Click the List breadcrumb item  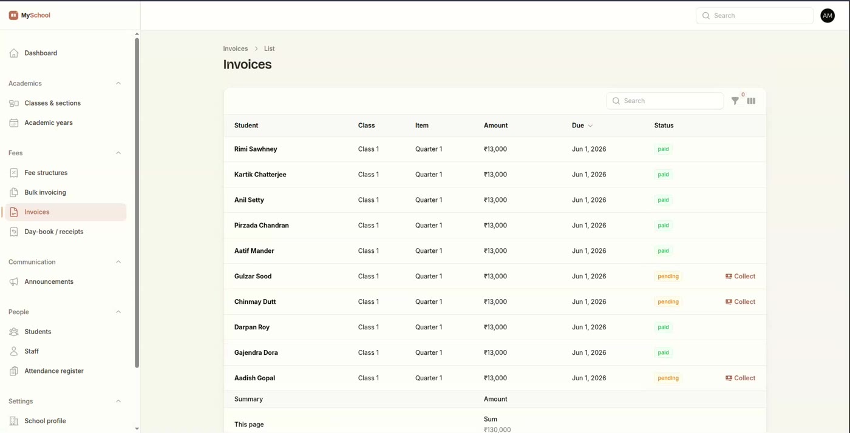coord(270,49)
